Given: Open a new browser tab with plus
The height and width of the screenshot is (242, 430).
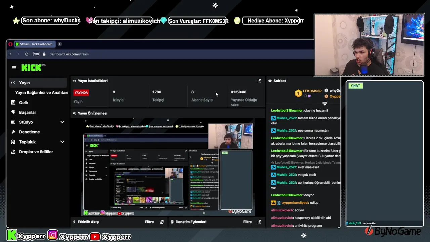Looking at the screenshot, I should point(60,44).
